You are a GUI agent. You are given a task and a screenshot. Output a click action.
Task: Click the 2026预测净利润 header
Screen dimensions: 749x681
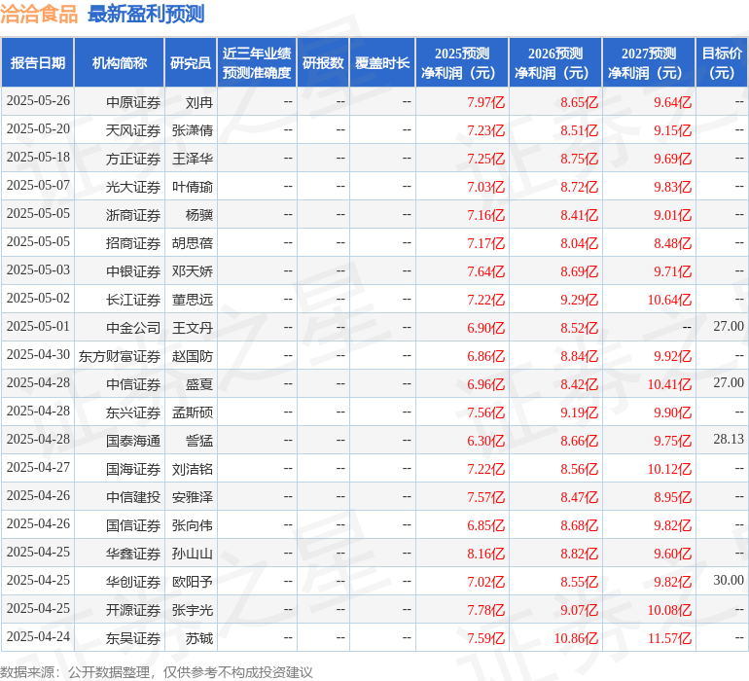pyautogui.click(x=555, y=63)
